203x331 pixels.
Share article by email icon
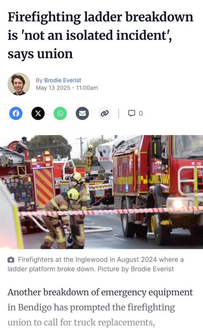coord(82,113)
